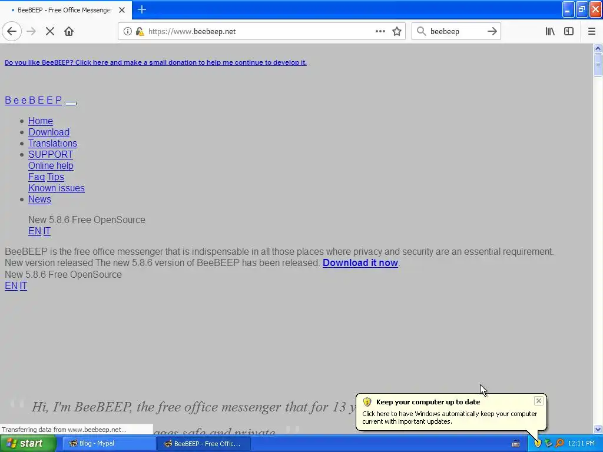Click the orange magnifier tray icon
Screen dimensions: 603x452
click(x=559, y=444)
